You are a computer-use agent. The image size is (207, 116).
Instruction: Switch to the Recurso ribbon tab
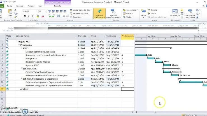coord(20,6)
